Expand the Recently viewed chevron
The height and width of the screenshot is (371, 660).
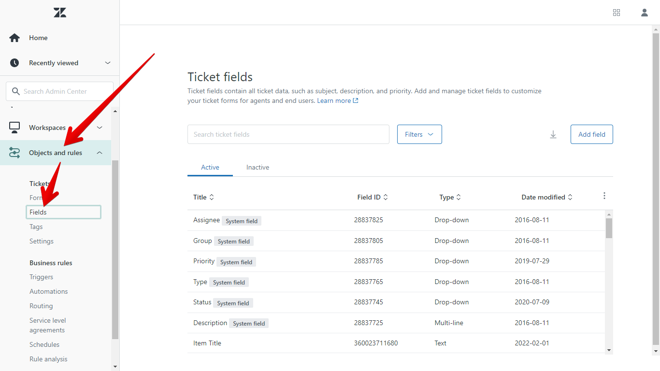tap(108, 63)
